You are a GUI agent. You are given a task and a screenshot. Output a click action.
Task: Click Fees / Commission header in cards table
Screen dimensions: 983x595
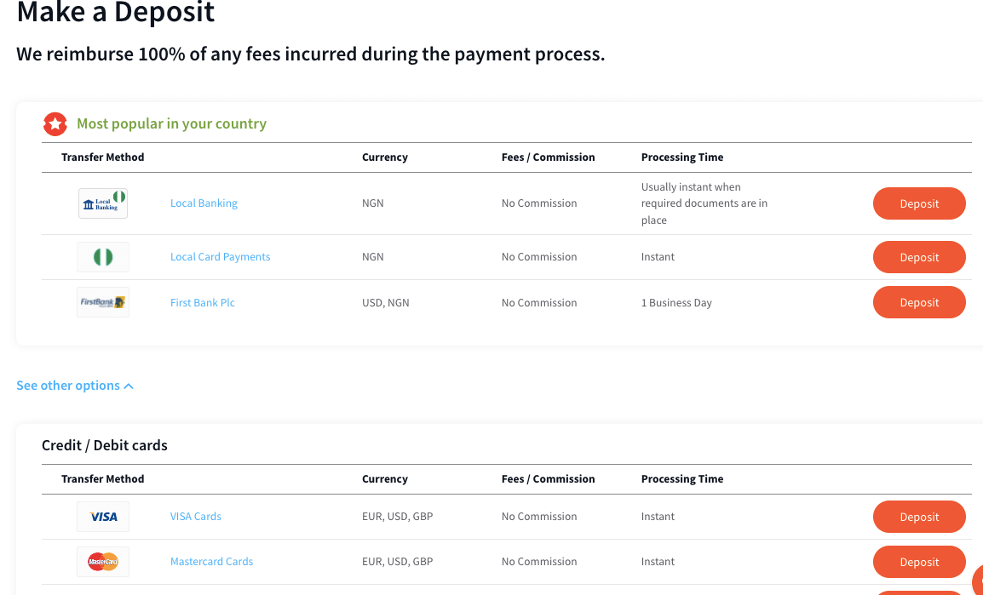pos(548,479)
